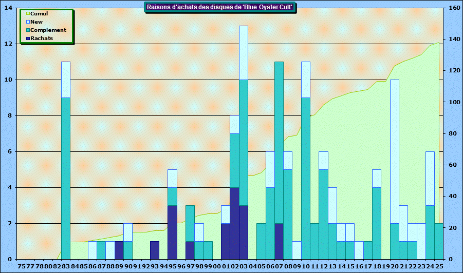Screen dimensions: 463x273
Task: Select the Rachats segment of the 95 bar
Action: tap(173, 232)
